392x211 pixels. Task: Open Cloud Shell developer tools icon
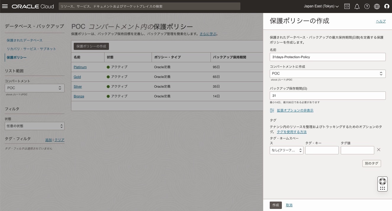(347, 6)
